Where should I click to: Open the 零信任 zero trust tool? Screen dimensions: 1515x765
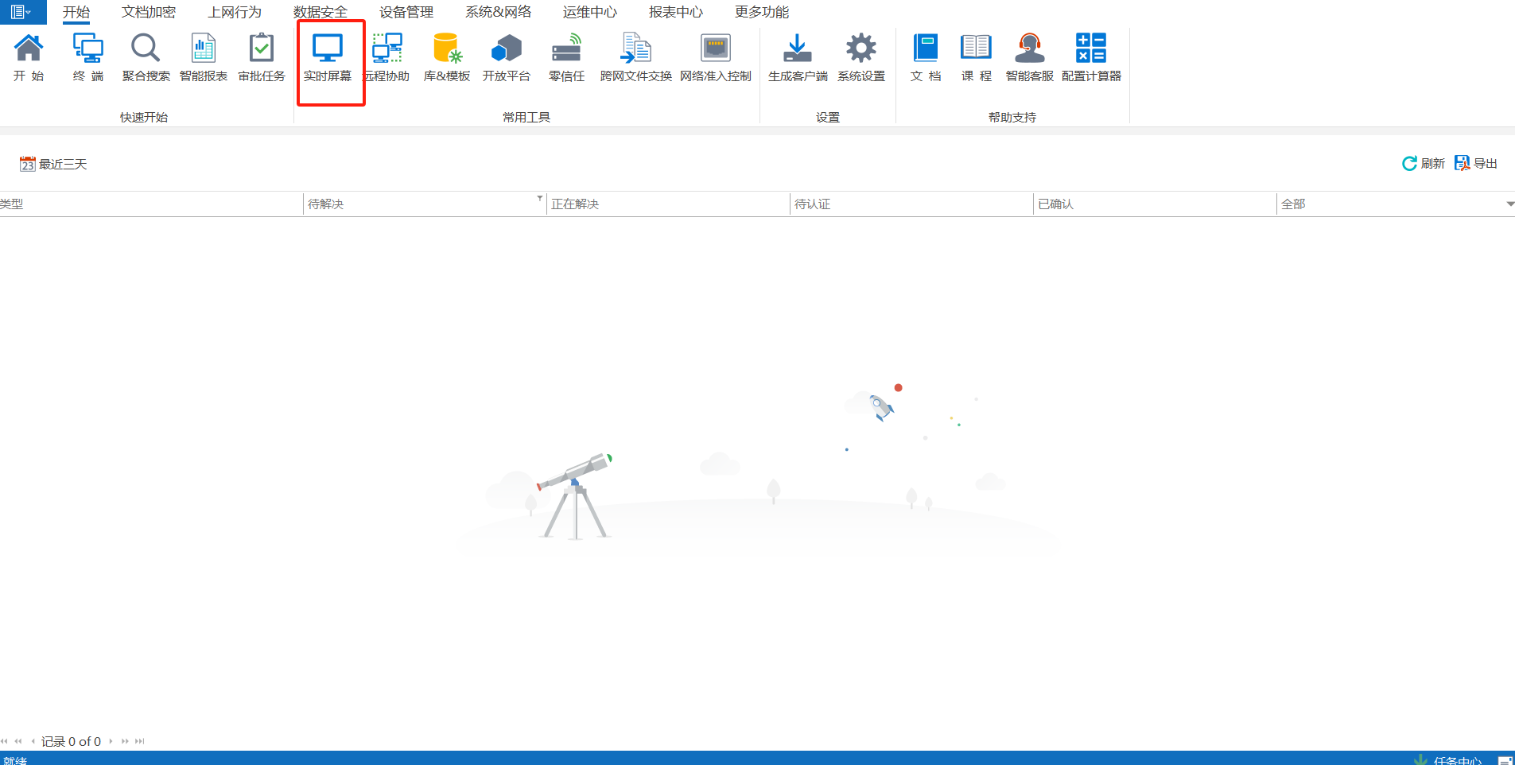pyautogui.click(x=566, y=57)
